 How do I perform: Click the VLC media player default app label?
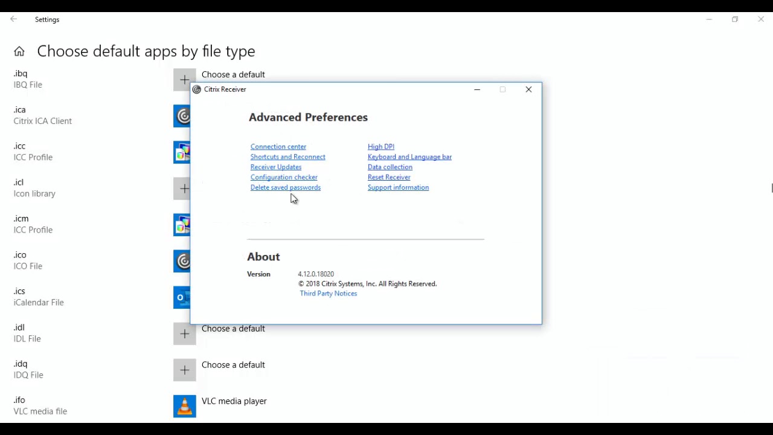point(234,401)
